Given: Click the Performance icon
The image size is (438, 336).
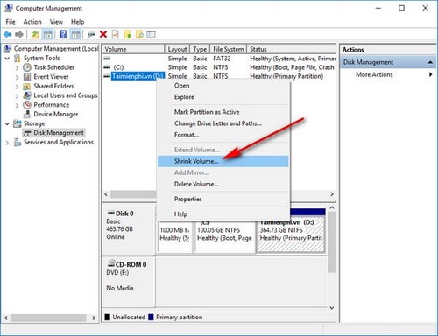Looking at the screenshot, I should 27,105.
